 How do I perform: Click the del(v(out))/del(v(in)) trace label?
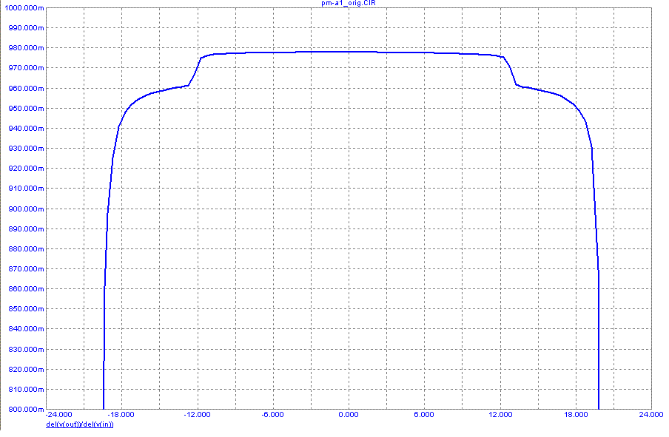80,424
